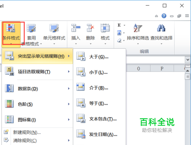Expand the Cell Styles dropdown arrow
Viewport: 191px width, 145px height.
(x=54, y=44)
